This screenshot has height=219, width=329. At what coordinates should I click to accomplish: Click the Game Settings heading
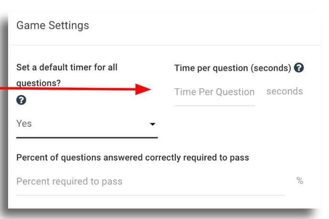pos(53,25)
